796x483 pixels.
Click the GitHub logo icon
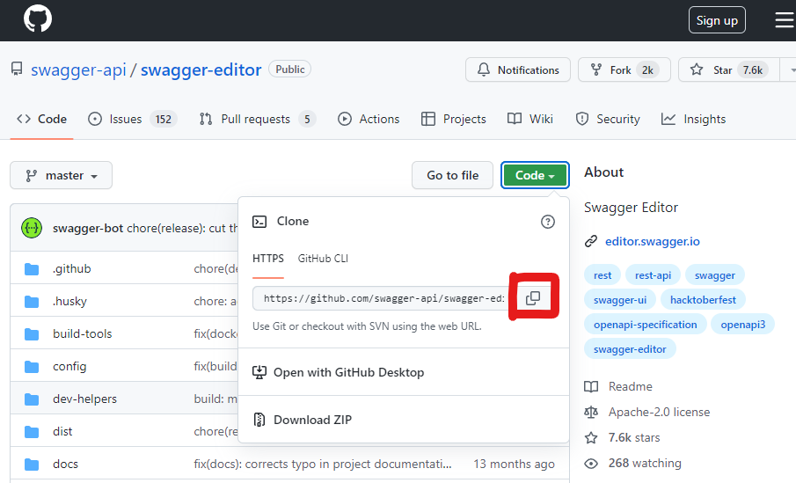(x=38, y=18)
